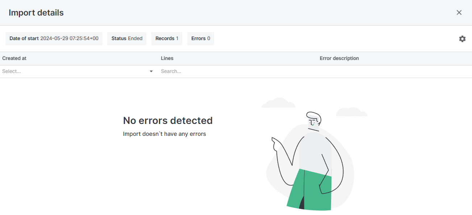The image size is (472, 215).
Task: Click the "Import doesn't have any errors" text
Action: (x=164, y=134)
